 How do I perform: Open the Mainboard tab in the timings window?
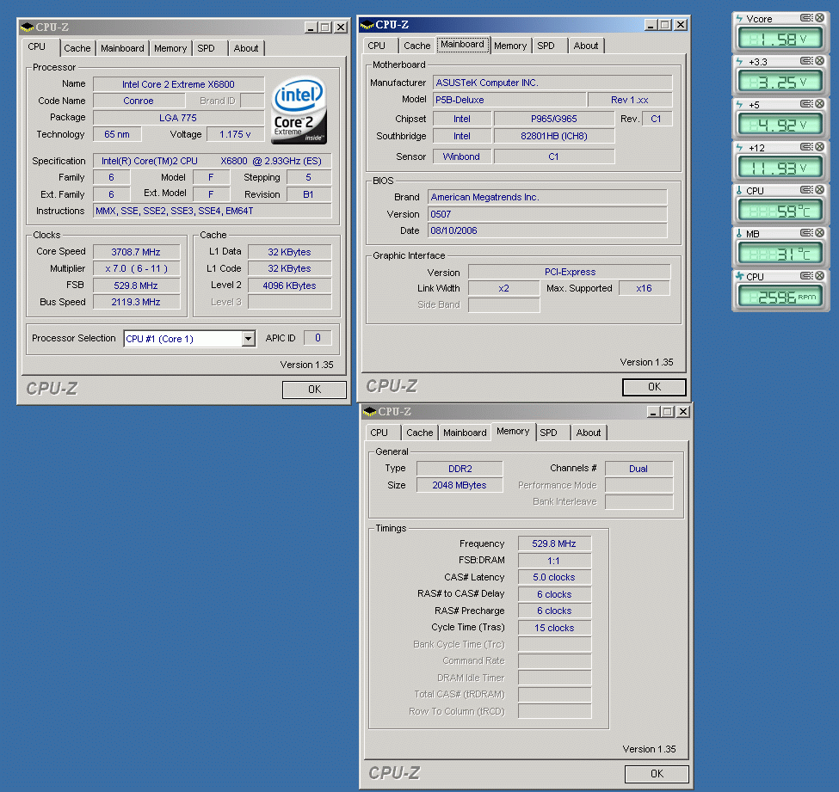[465, 433]
